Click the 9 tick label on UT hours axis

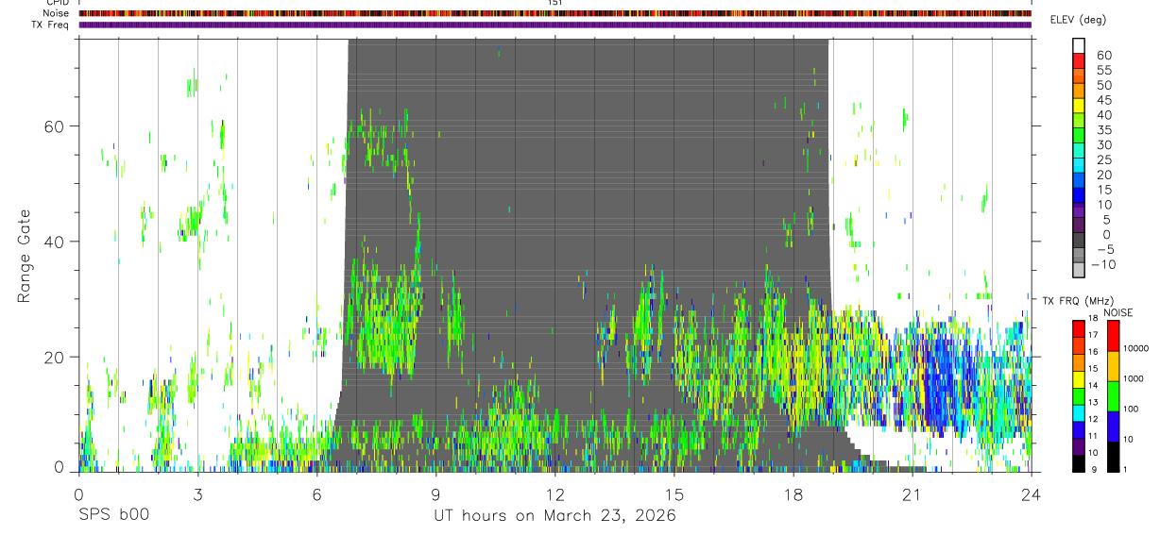coord(435,494)
